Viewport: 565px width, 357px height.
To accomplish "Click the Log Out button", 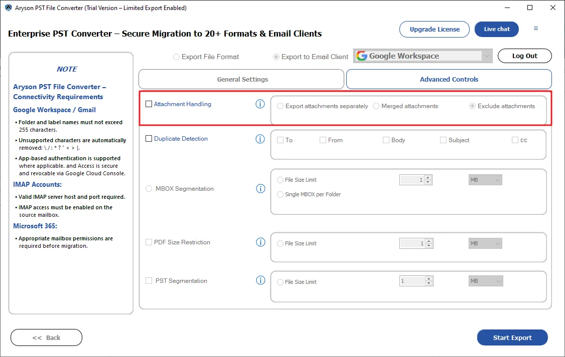I will (x=525, y=56).
